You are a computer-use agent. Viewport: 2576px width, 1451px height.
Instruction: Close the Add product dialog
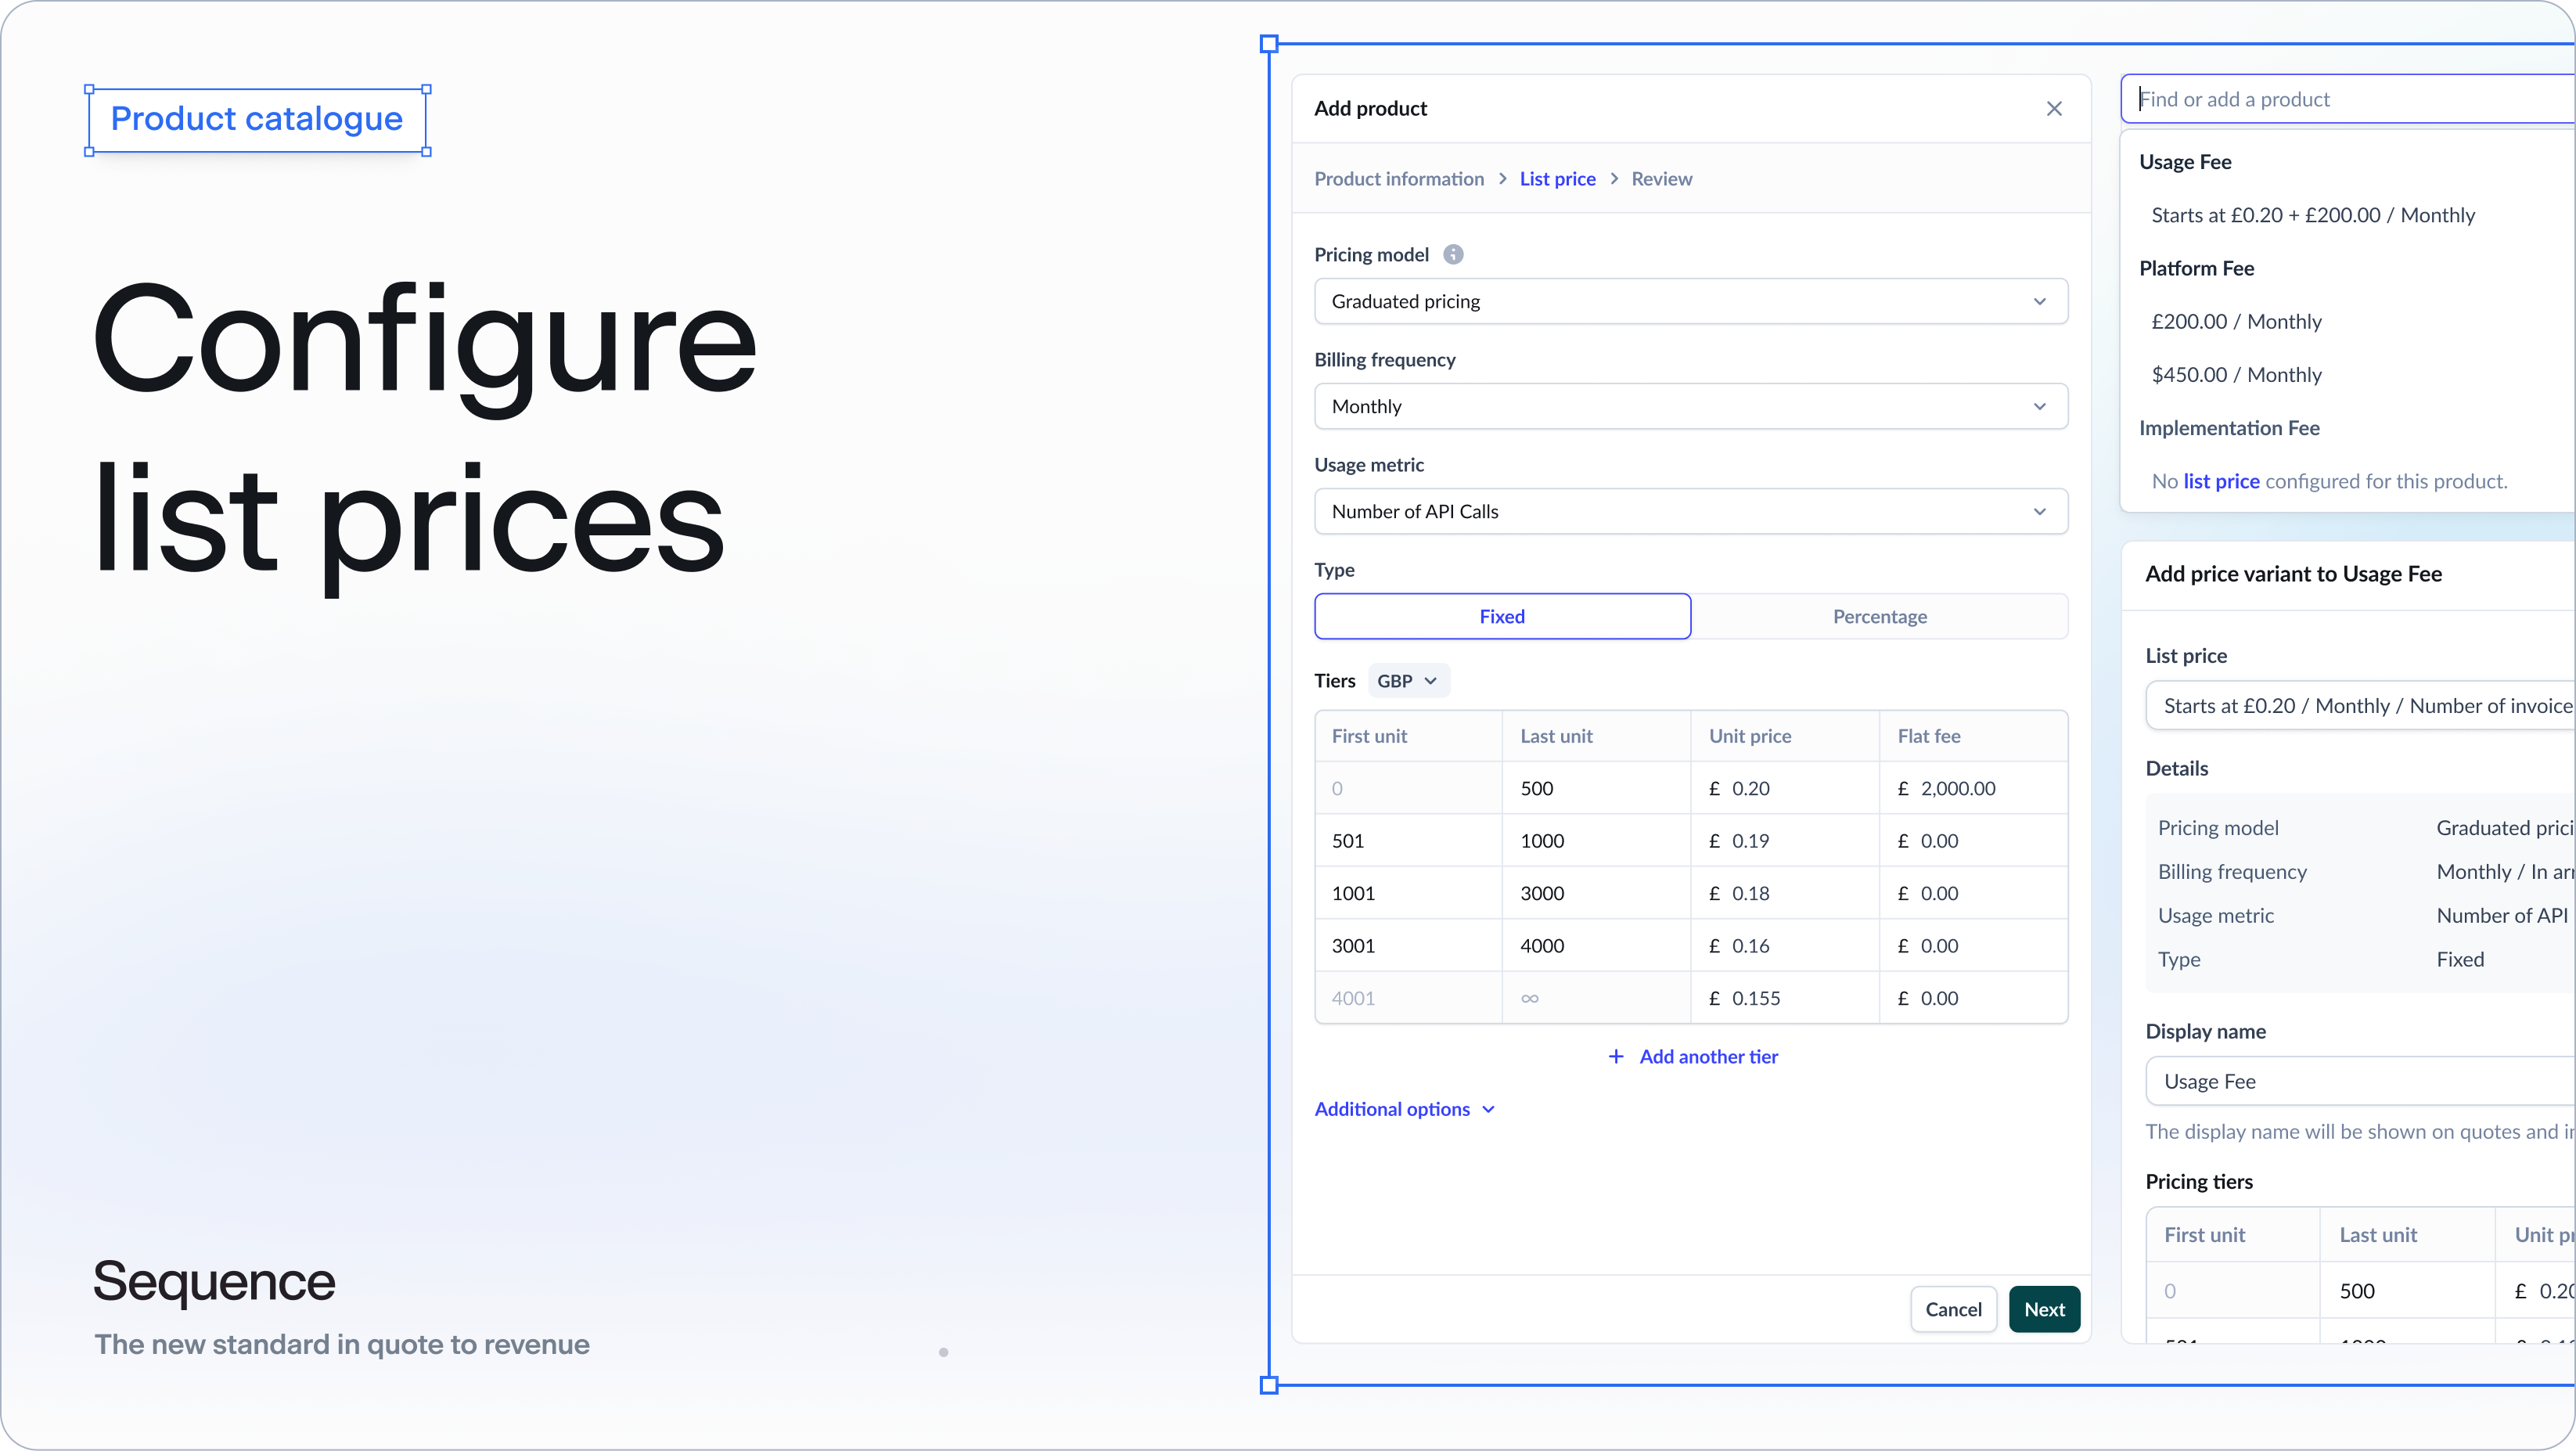point(2054,108)
